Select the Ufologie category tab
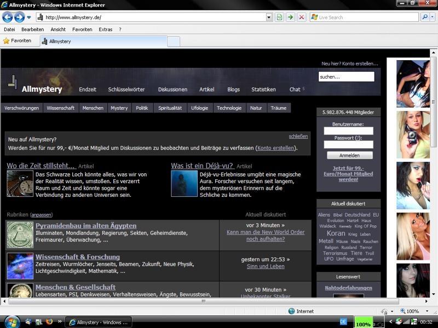Image resolution: width=438 pixels, height=328 pixels. click(200, 108)
